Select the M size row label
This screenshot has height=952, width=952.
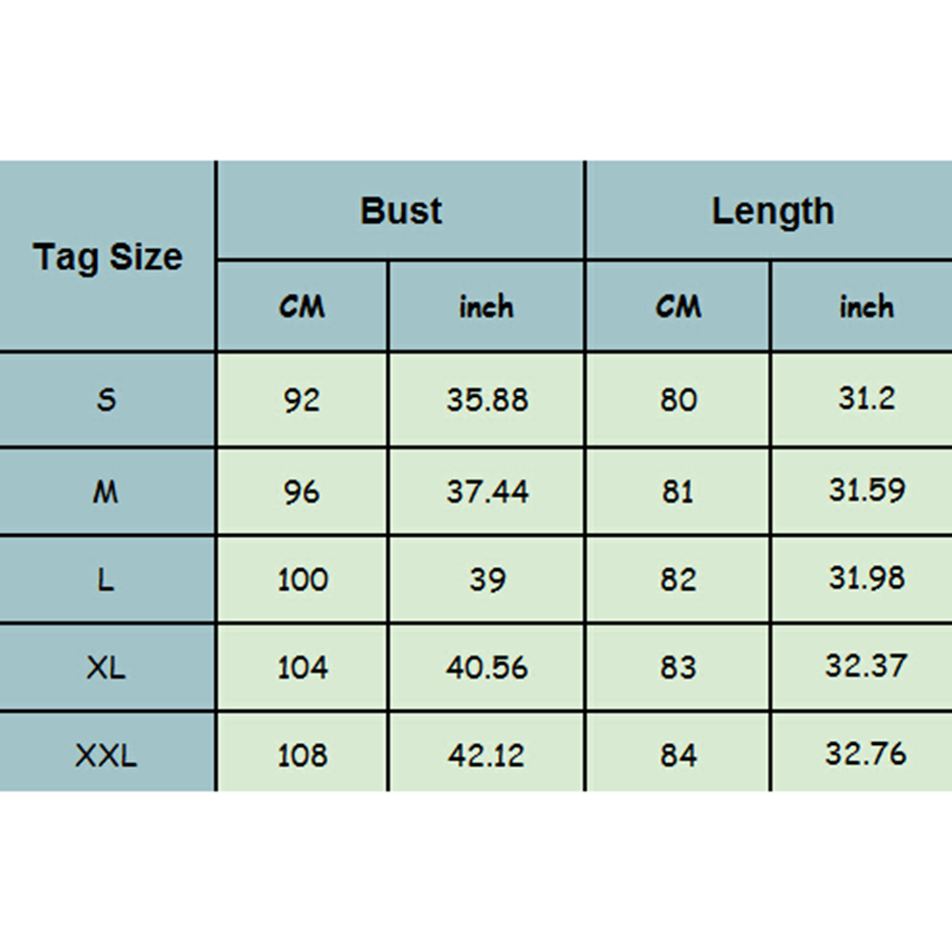click(x=106, y=491)
